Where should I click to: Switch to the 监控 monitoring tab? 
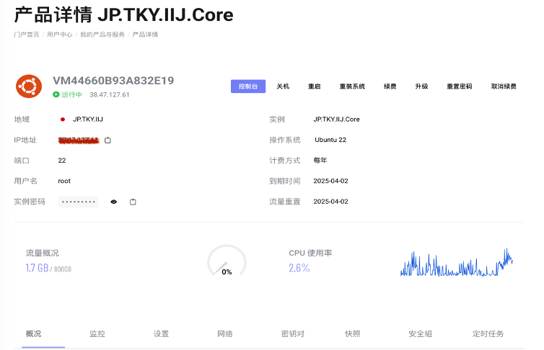pyautogui.click(x=97, y=333)
